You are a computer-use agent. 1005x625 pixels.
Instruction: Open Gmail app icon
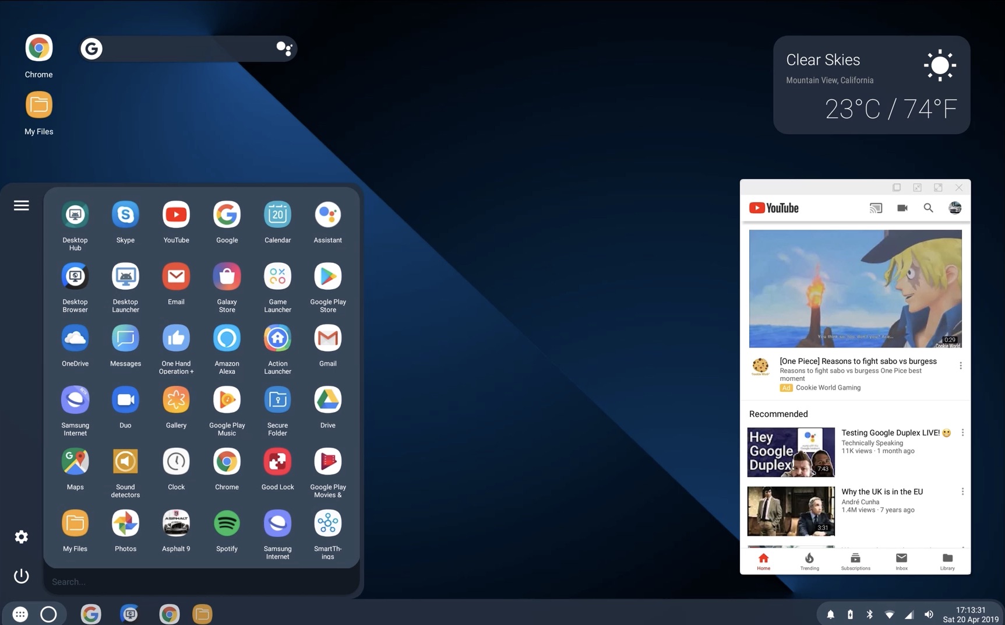tap(327, 338)
